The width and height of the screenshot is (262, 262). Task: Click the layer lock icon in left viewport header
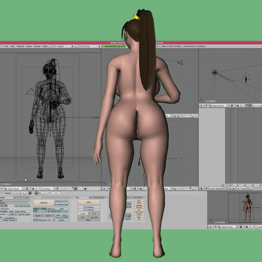75,189
